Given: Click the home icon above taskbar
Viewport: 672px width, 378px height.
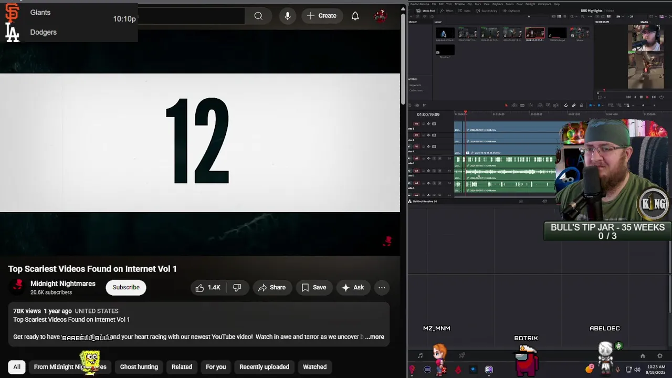Looking at the screenshot, I should coord(642,356).
